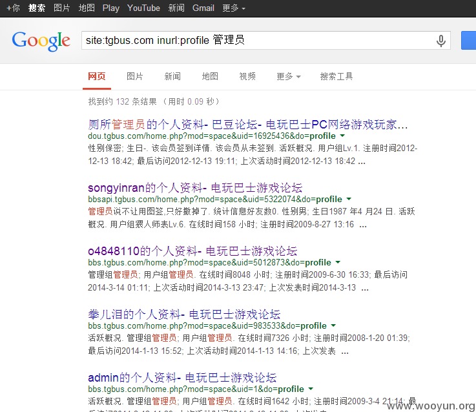Viewport: 476px width, 412px height.
Task: Expand 更多 dropdown under search box
Action: coord(289,76)
